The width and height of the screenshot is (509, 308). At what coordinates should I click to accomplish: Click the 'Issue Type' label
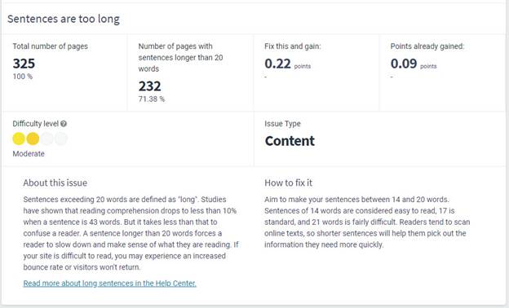(x=282, y=124)
